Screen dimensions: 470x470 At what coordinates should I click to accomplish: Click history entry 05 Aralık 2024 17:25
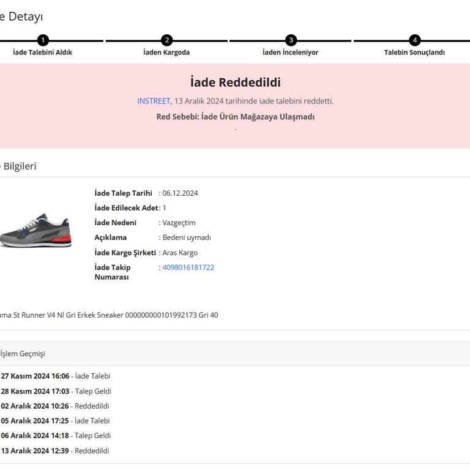click(55, 420)
